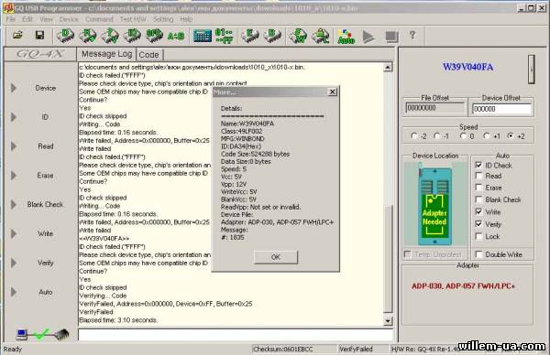
Task: Click the message log scroll down arrow
Action: pyautogui.click(x=388, y=321)
